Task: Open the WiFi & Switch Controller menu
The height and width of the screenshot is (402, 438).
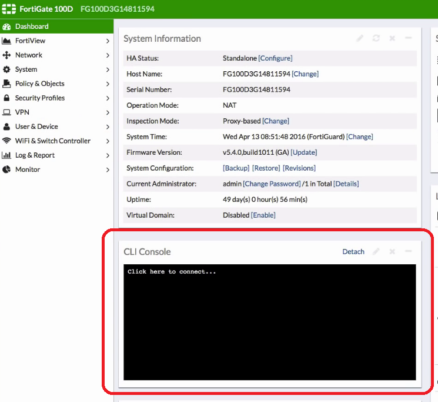Action: (x=56, y=141)
